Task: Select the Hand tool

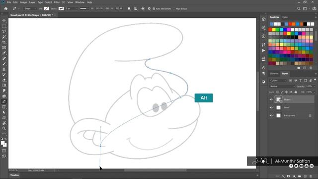Action: (x=4, y=123)
